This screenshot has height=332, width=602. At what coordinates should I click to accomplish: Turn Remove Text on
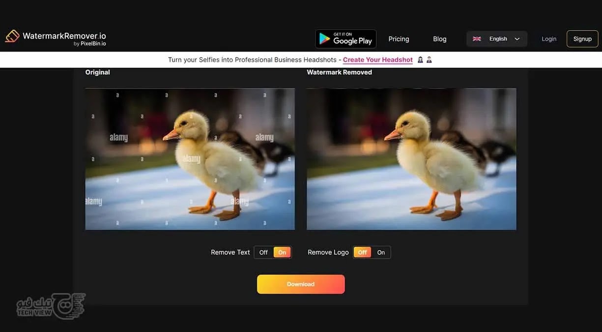point(282,252)
